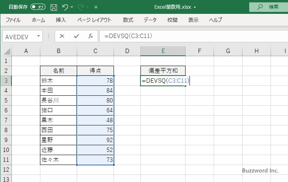Click the formula bar with =DEVSQ(C3:C11)
This screenshot has height=182, width=288.
coord(193,36)
